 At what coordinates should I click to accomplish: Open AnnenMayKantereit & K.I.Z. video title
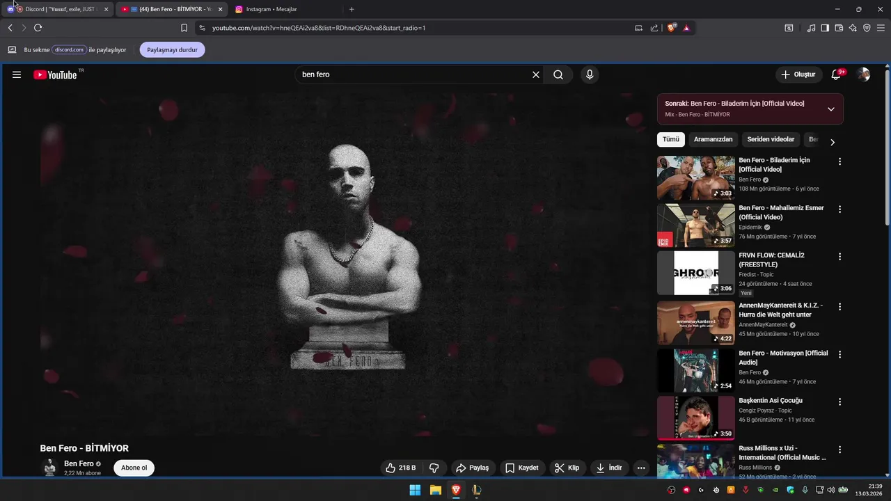coord(780,310)
